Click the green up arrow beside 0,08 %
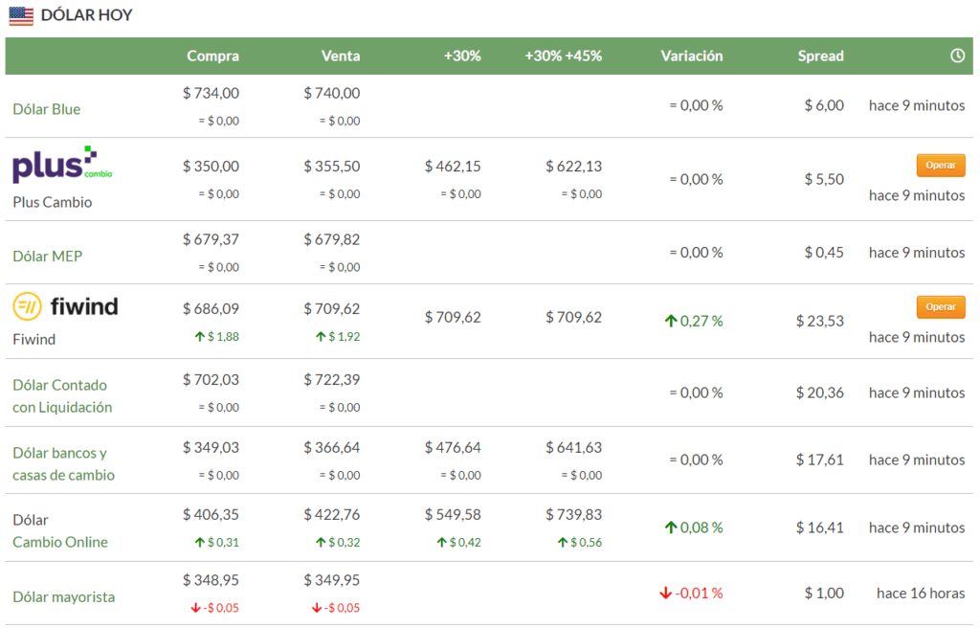The height and width of the screenshot is (628, 980). point(670,527)
